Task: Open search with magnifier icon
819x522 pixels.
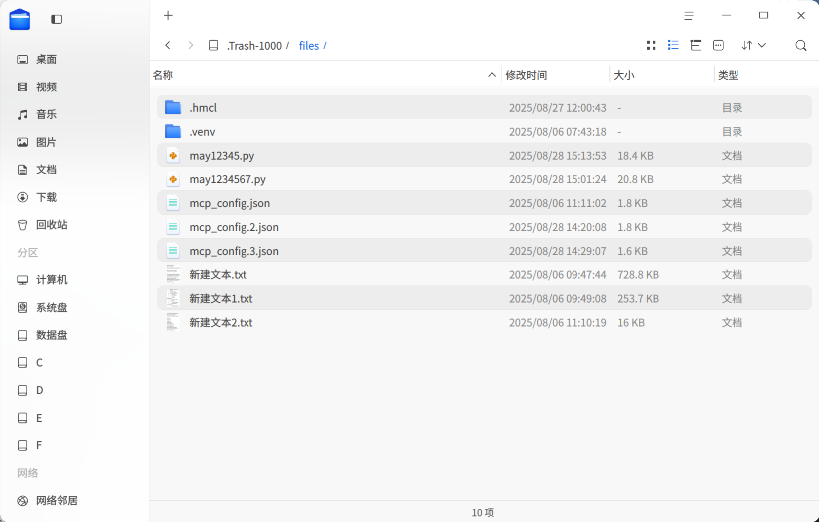Action: tap(801, 45)
